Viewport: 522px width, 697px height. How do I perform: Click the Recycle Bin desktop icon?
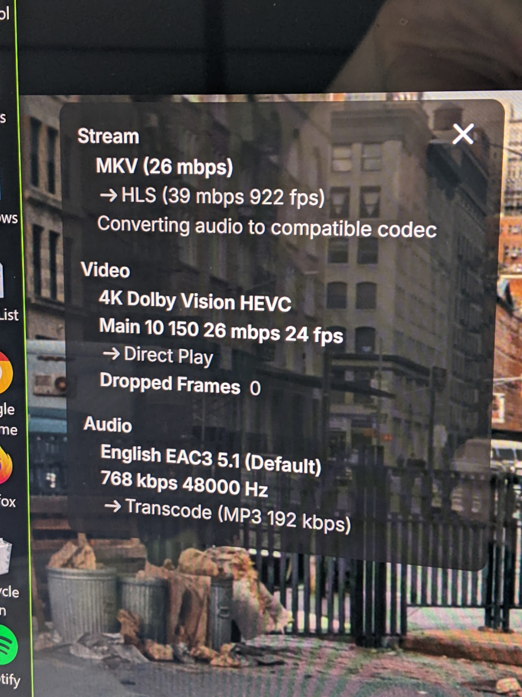pos(5,556)
